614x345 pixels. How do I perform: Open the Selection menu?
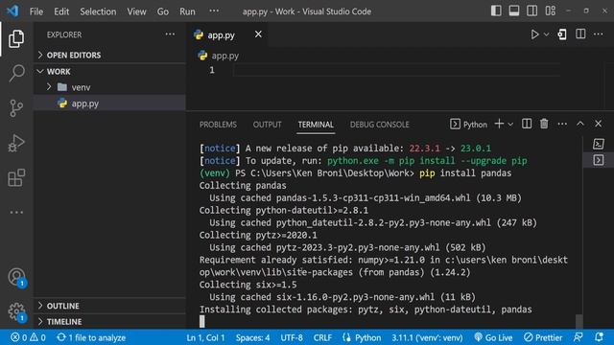pos(98,11)
